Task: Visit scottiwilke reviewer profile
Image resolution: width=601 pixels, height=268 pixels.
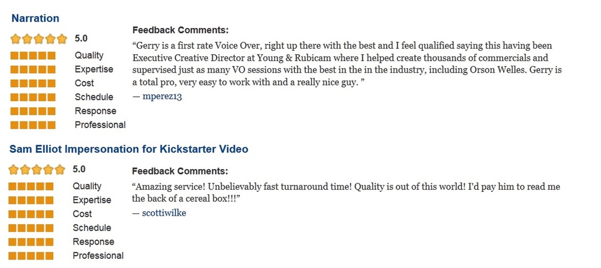Action: (164, 213)
